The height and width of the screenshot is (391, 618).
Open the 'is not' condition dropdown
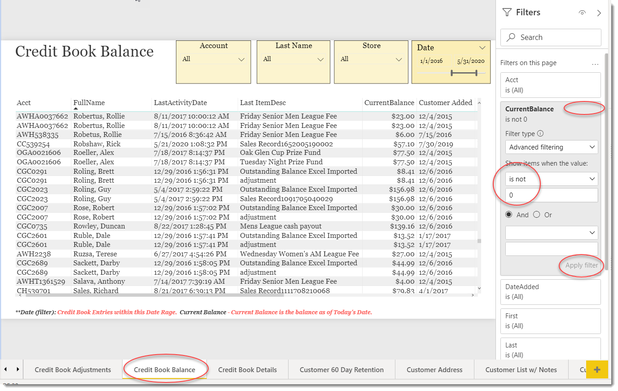tap(552, 179)
